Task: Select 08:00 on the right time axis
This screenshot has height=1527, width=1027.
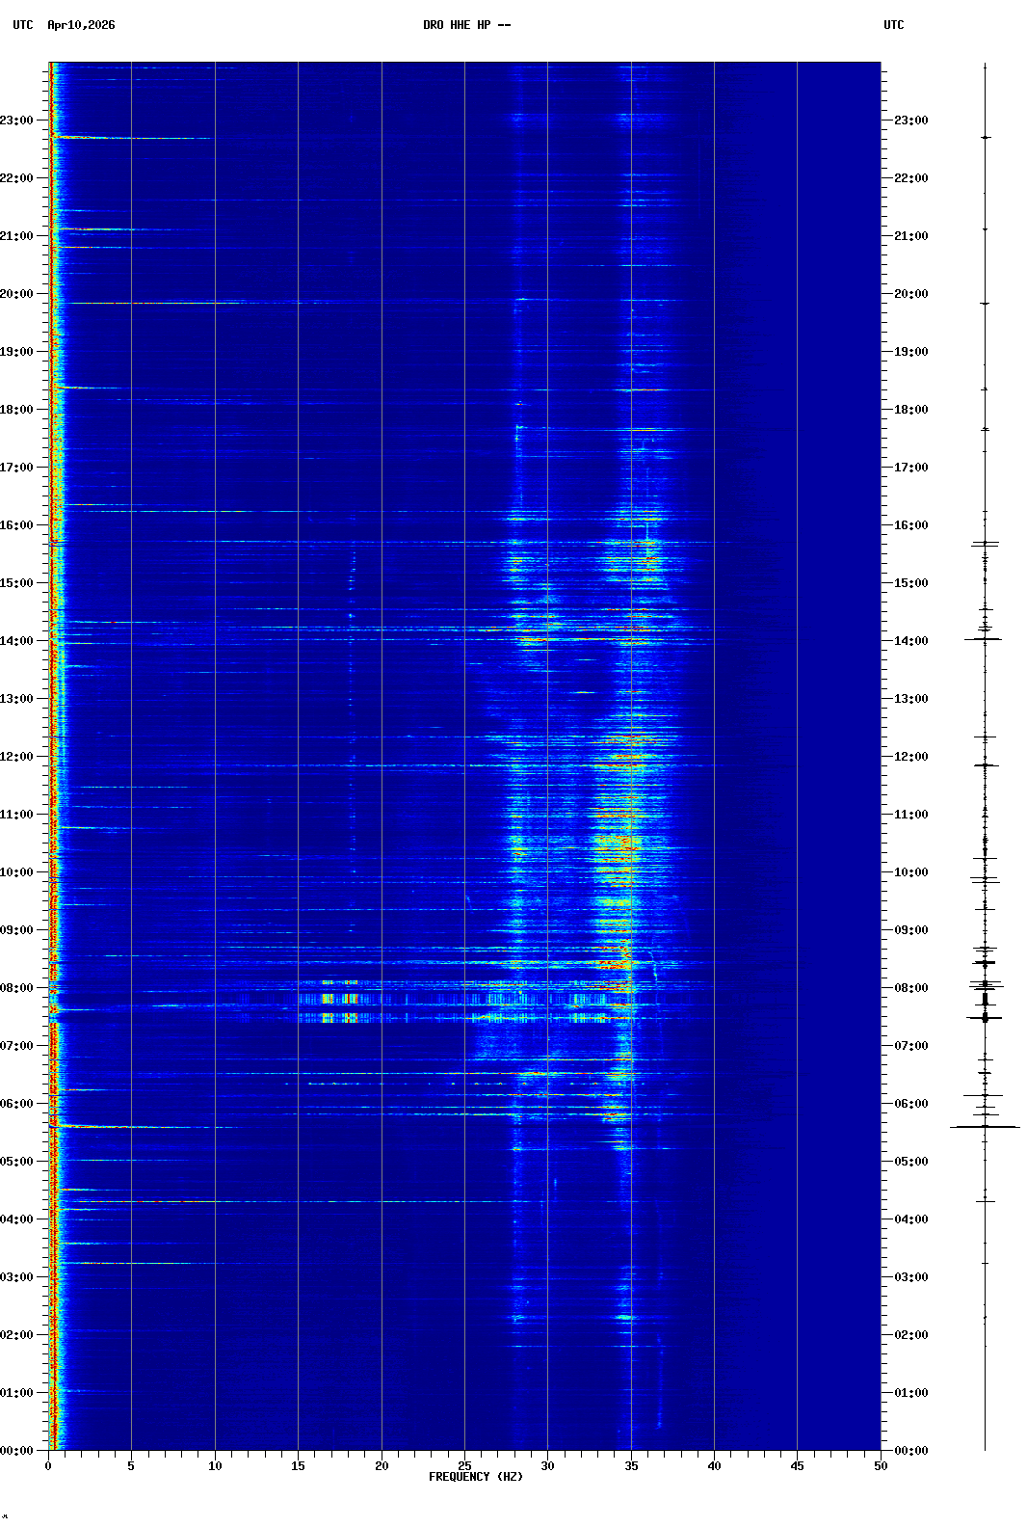Action: 910,988
